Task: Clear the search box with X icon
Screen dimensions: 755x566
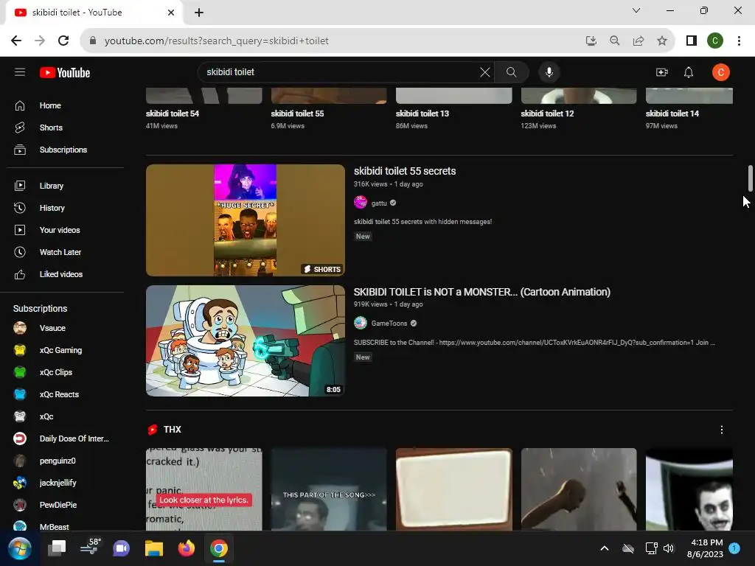Action: [485, 72]
